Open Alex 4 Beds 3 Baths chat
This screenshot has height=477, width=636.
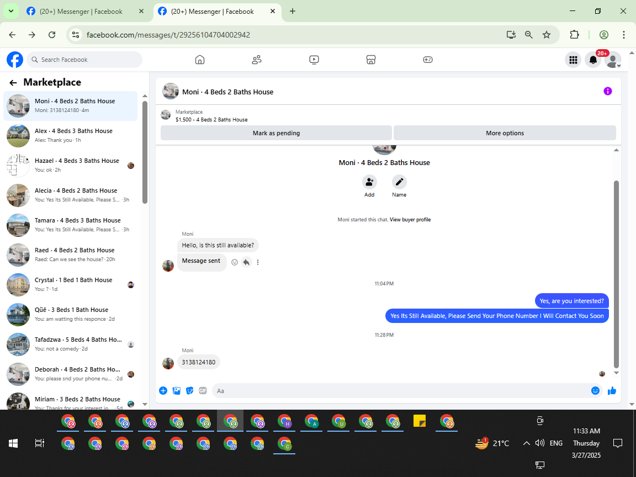point(71,135)
